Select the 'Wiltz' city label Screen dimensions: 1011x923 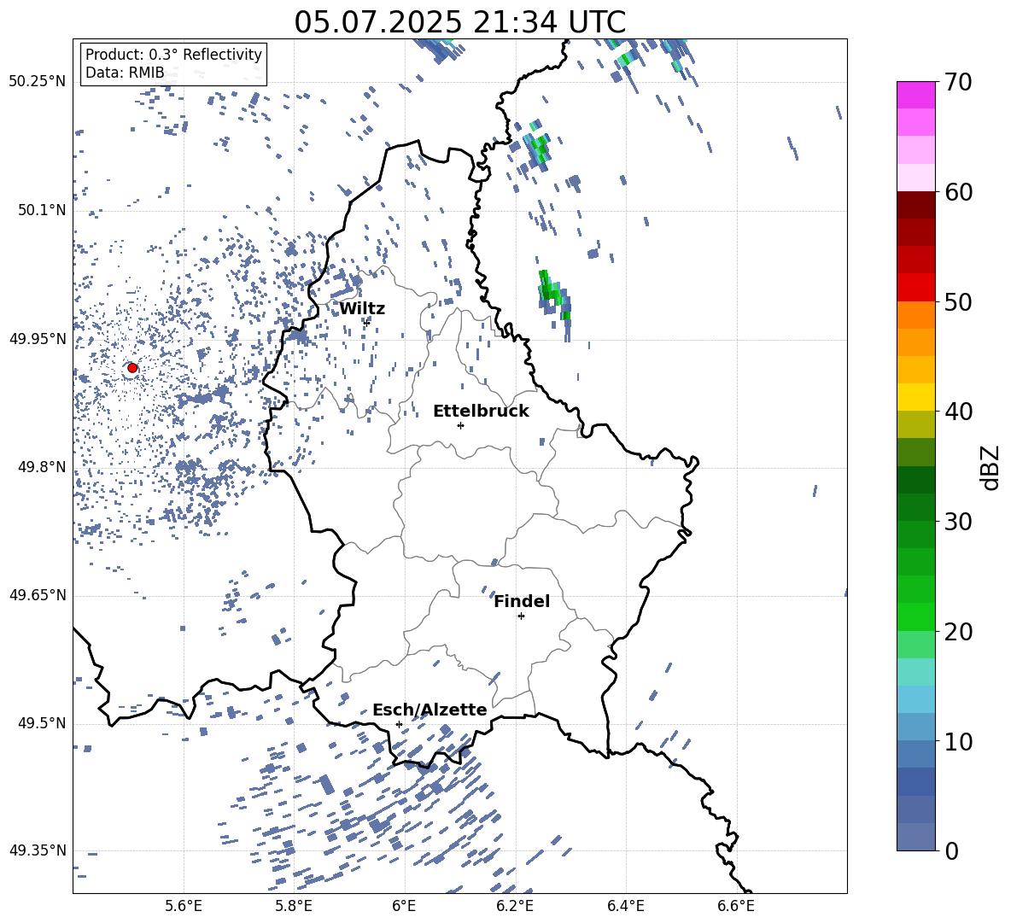(362, 309)
